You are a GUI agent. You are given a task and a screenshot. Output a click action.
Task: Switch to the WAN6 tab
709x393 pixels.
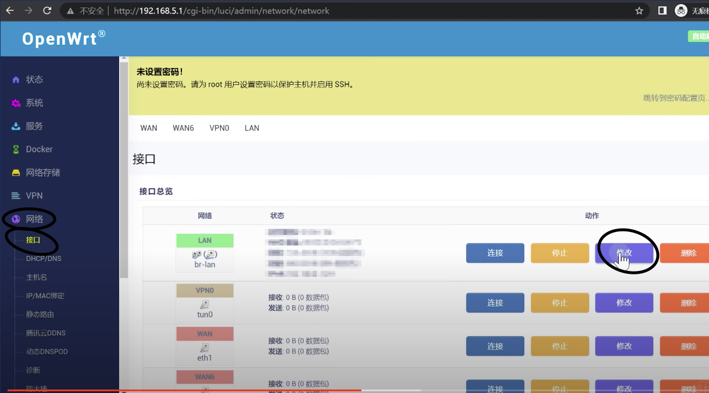point(183,128)
